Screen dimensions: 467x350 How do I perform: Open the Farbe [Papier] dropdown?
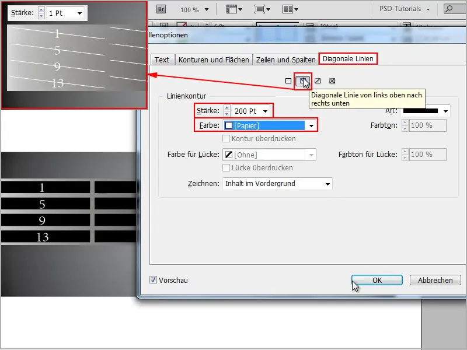pyautogui.click(x=311, y=125)
